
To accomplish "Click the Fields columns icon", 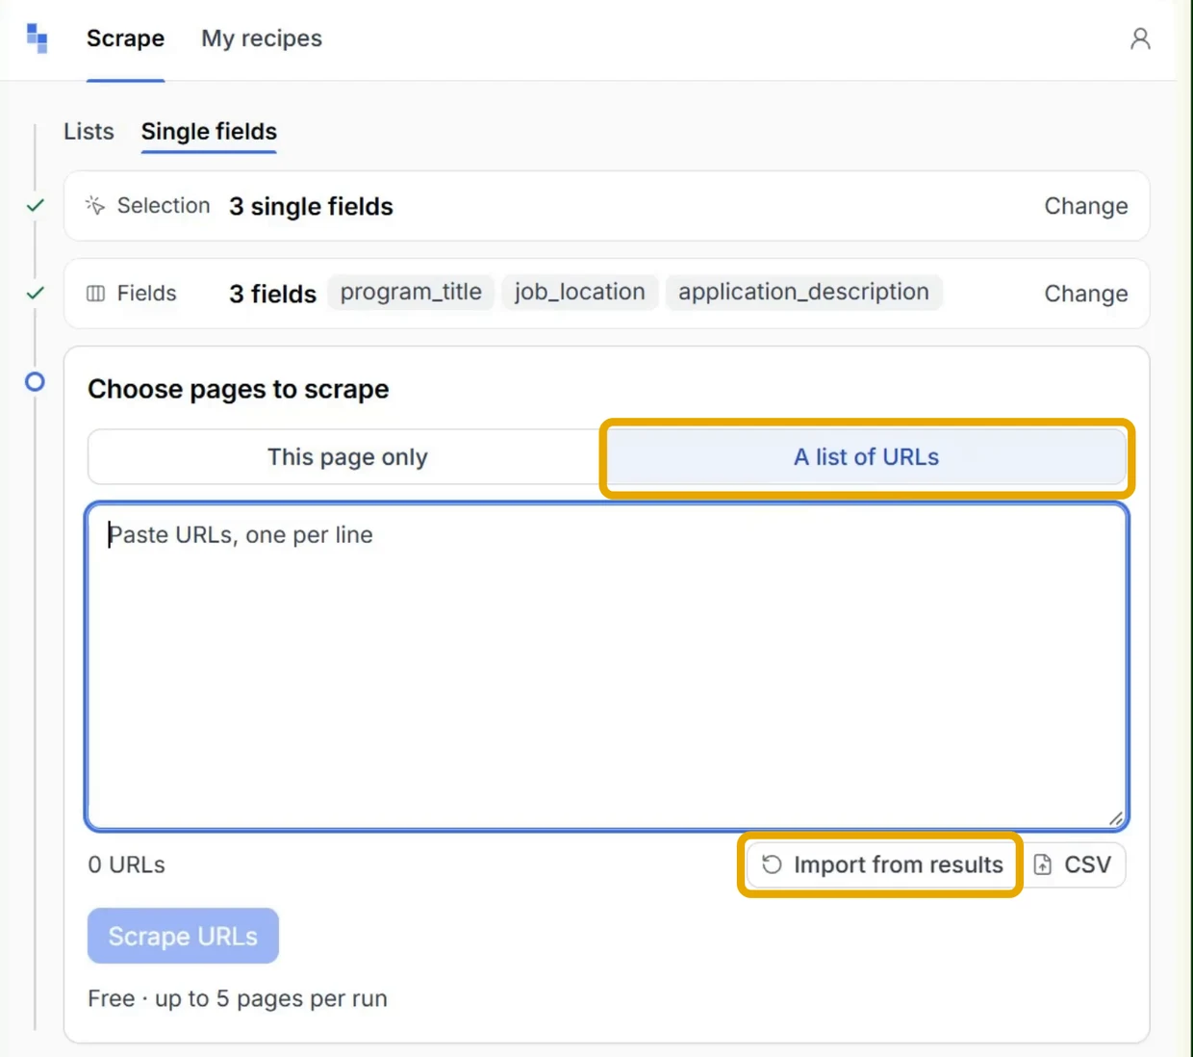I will (x=95, y=294).
